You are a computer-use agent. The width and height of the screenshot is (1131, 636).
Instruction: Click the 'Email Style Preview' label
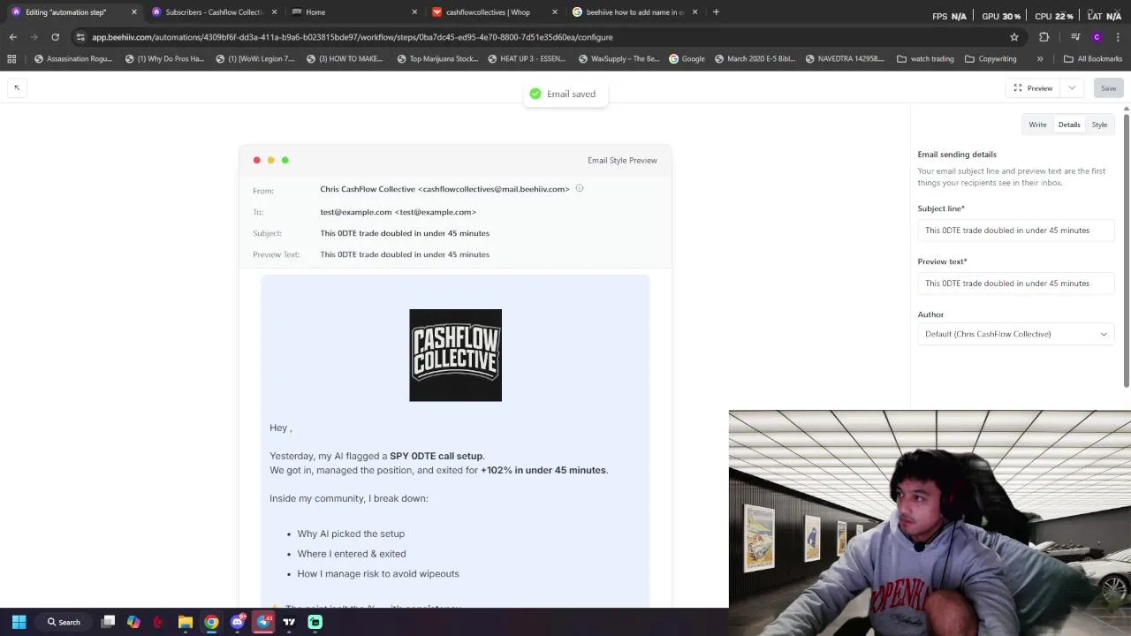[622, 160]
